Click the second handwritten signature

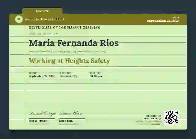coord(71,113)
